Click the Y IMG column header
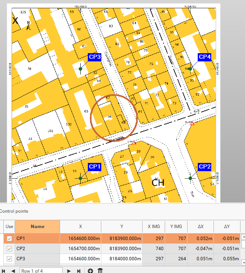The height and width of the screenshot is (273, 245). [176, 227]
